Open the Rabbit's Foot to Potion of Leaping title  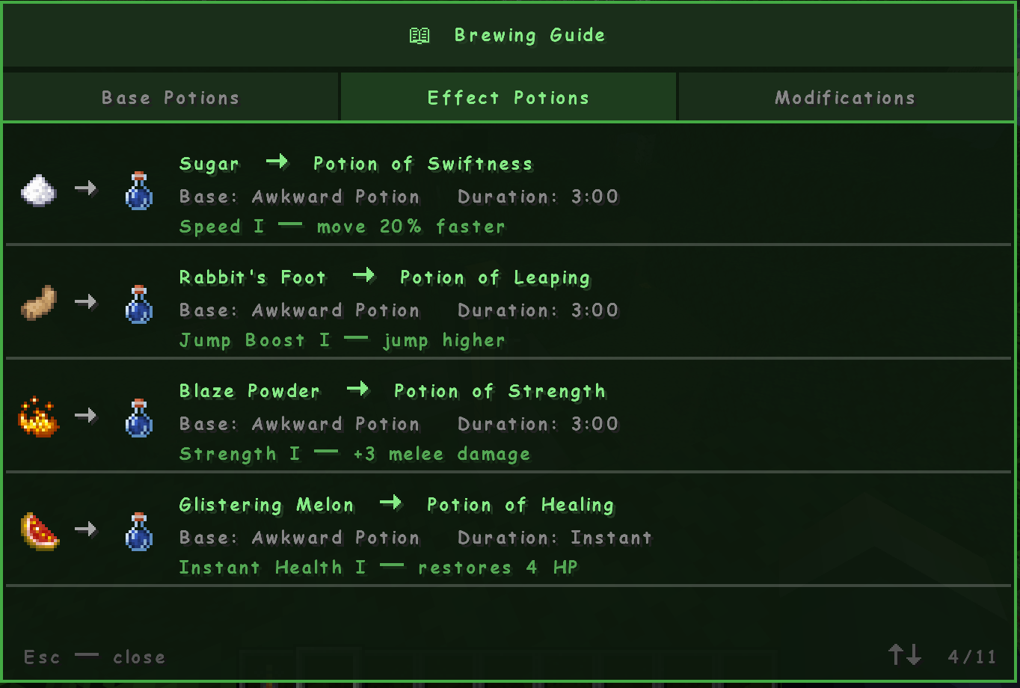384,277
